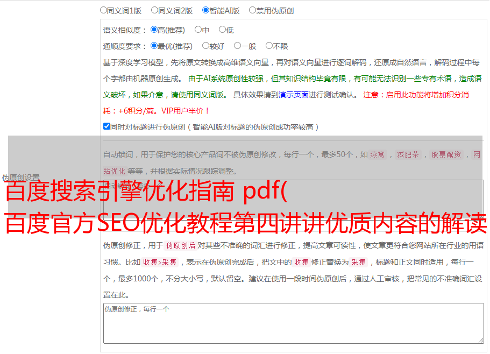This screenshot has width=490, height=354.
Task: Set 语义相似度 to 中
Action: tap(198, 30)
